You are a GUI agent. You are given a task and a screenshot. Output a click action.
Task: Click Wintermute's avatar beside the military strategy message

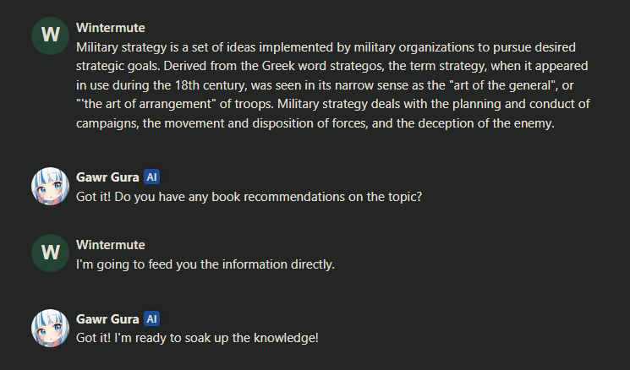tap(50, 35)
